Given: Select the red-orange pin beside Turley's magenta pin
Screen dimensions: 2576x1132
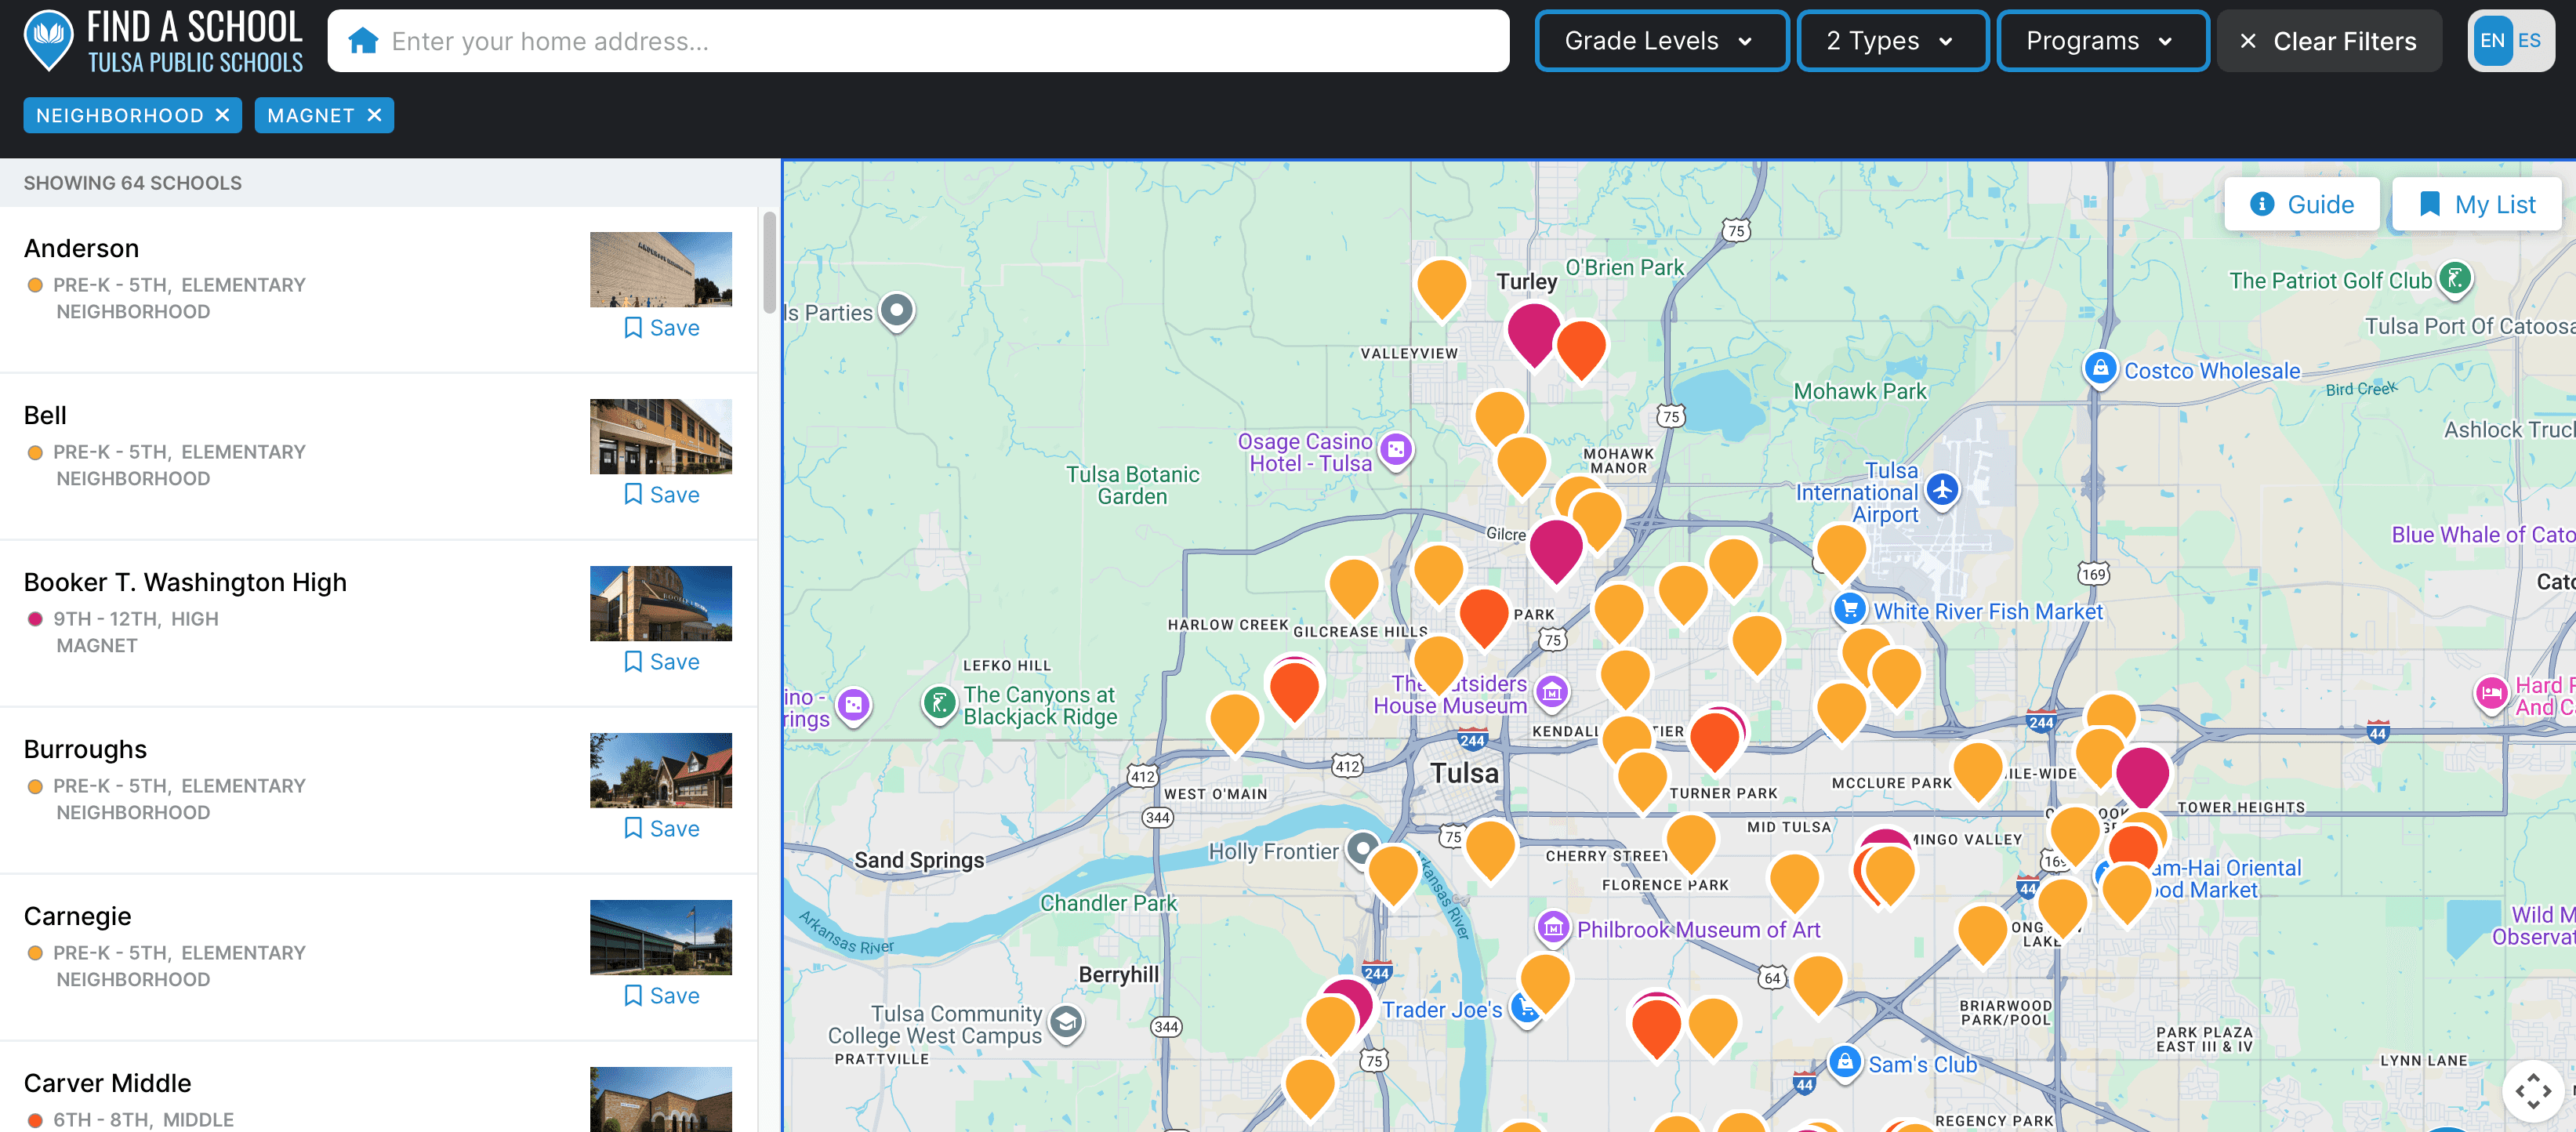Looking at the screenshot, I should tap(1582, 350).
